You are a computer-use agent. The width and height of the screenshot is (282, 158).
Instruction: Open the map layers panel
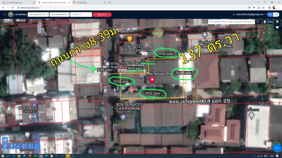[277, 22]
